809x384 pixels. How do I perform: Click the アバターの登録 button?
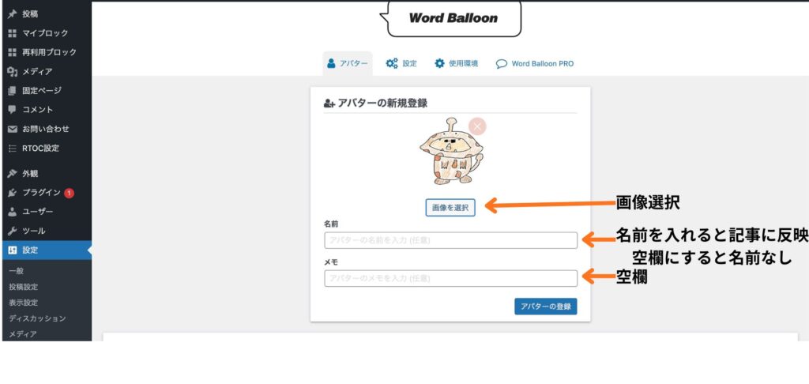(545, 307)
